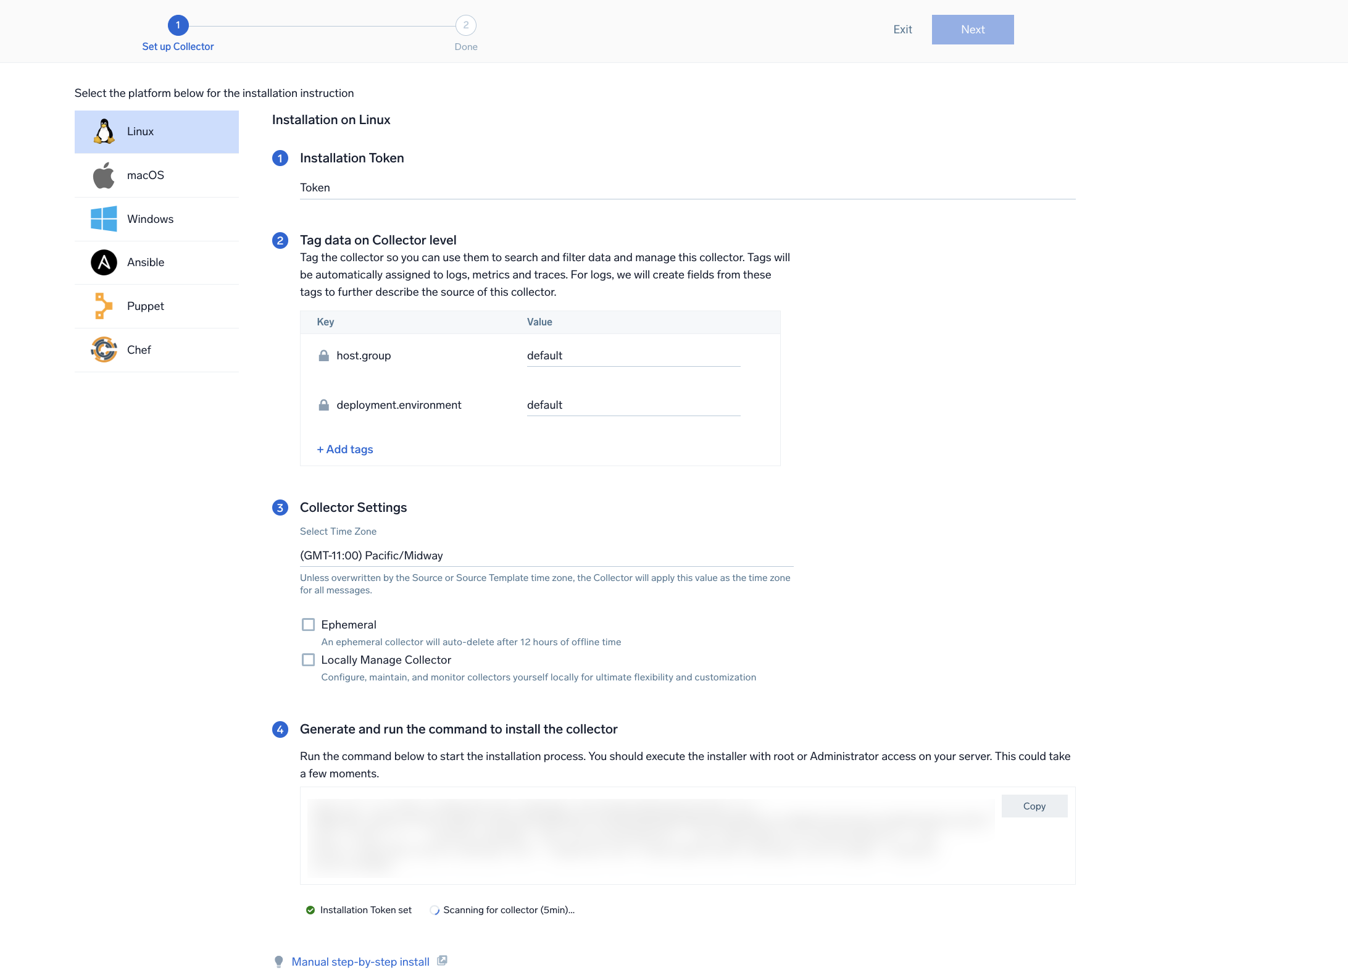Check Locally Manage Collector option
This screenshot has height=978, width=1348.
308,660
